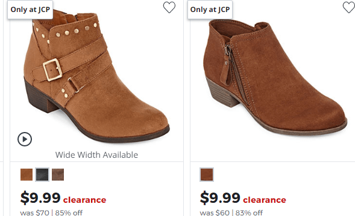Click the $9.99 price of the buckle boot
Screen dimensions: 355x216
click(40, 198)
